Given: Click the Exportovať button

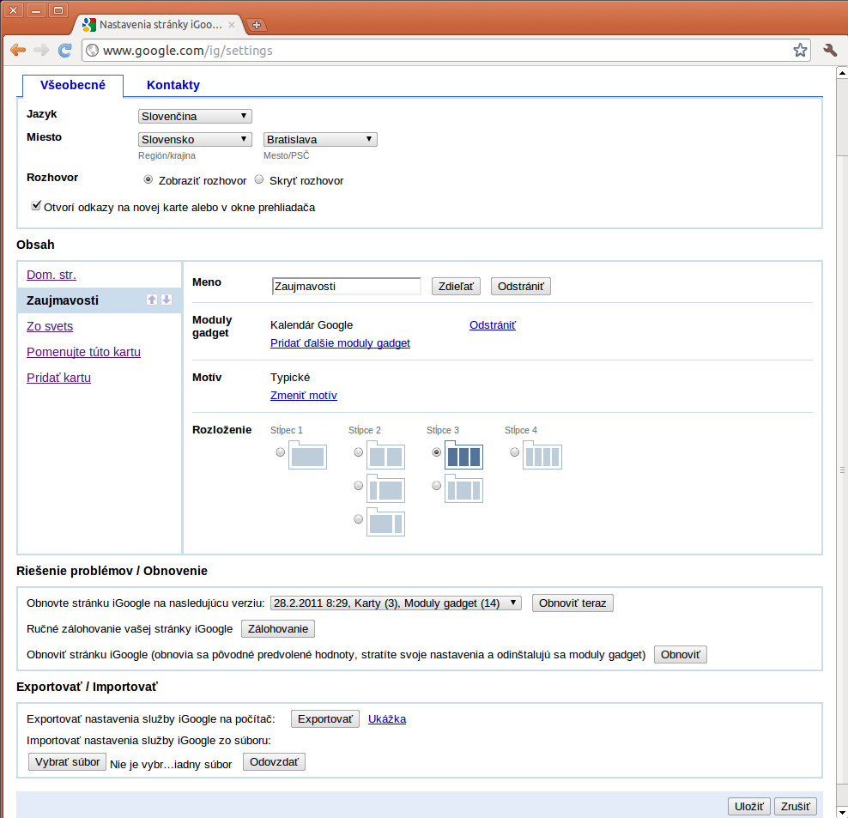Looking at the screenshot, I should [x=325, y=719].
